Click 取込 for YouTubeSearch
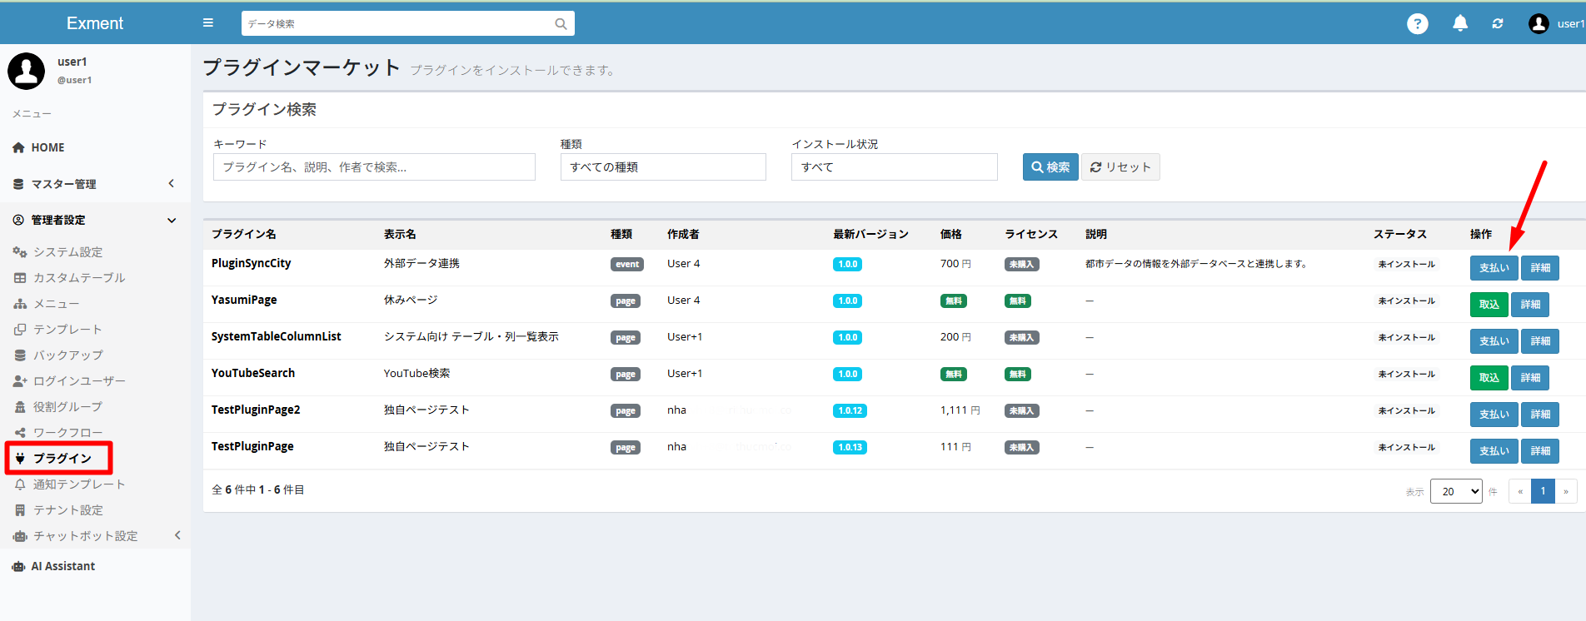 1489,378
